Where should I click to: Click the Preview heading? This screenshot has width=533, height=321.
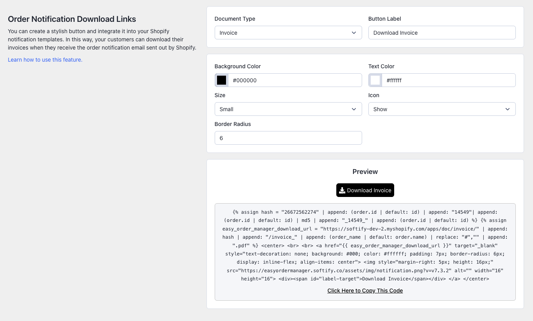(x=365, y=172)
